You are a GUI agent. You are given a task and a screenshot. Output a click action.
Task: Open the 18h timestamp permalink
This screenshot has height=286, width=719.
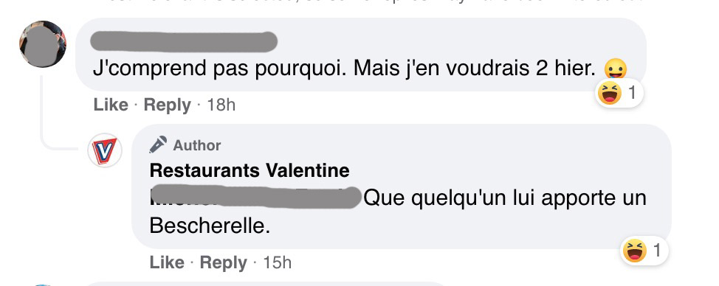point(221,105)
